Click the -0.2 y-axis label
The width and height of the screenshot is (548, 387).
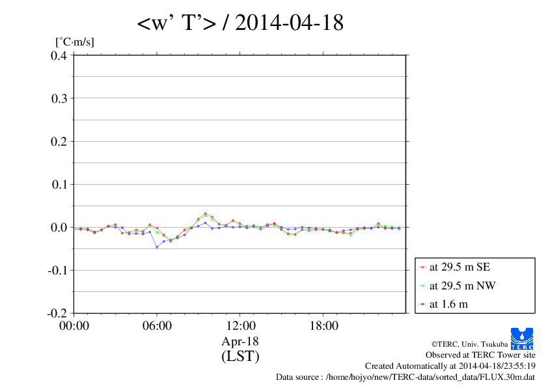point(57,314)
